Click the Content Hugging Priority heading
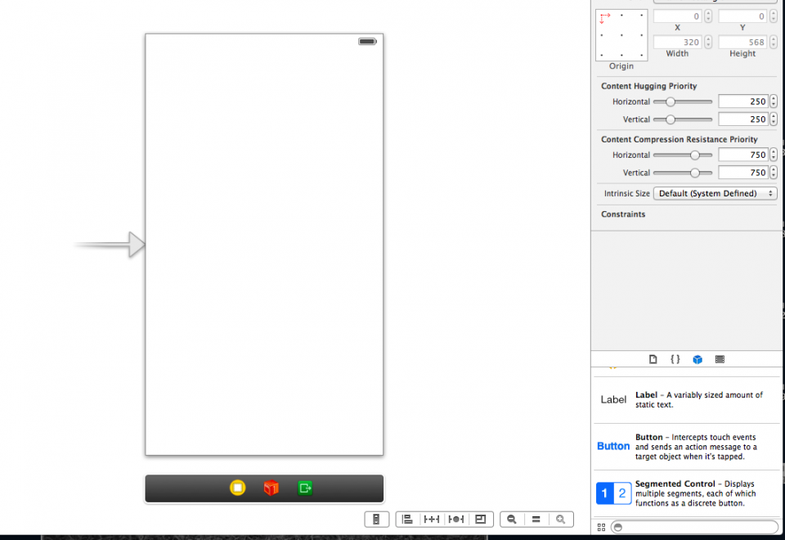 pyautogui.click(x=648, y=86)
